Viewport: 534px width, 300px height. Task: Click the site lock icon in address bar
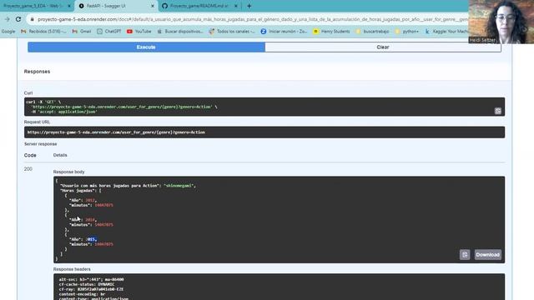[x=33, y=19]
